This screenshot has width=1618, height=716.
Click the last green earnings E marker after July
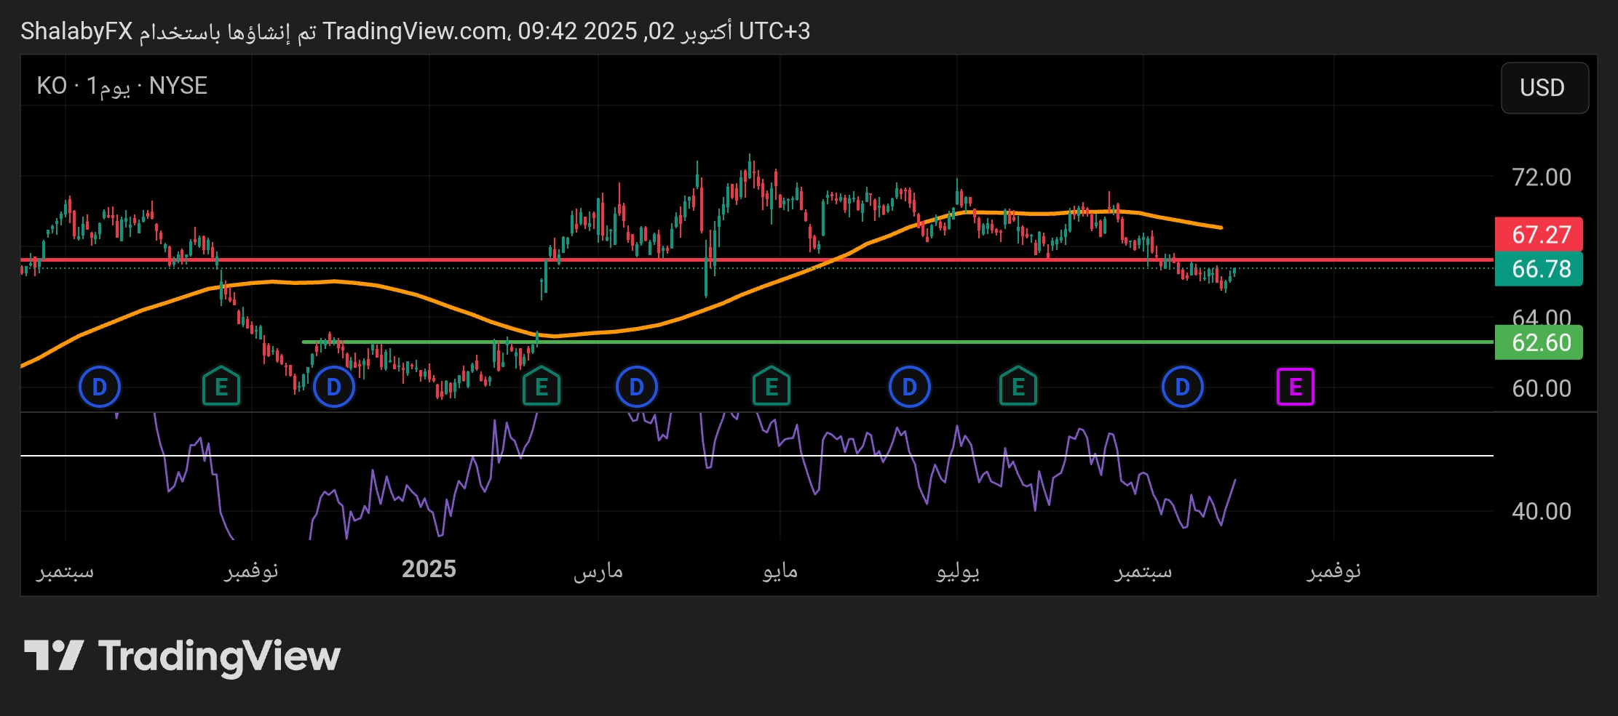(1018, 387)
